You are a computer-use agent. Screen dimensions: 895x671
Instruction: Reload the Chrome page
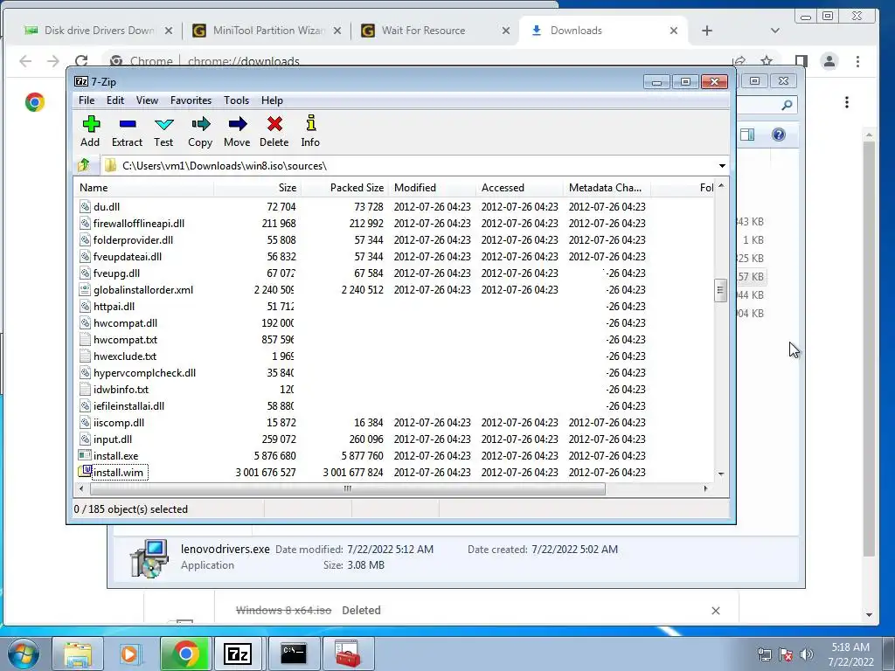[x=81, y=61]
